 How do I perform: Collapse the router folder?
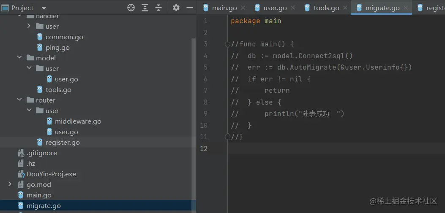click(x=19, y=100)
